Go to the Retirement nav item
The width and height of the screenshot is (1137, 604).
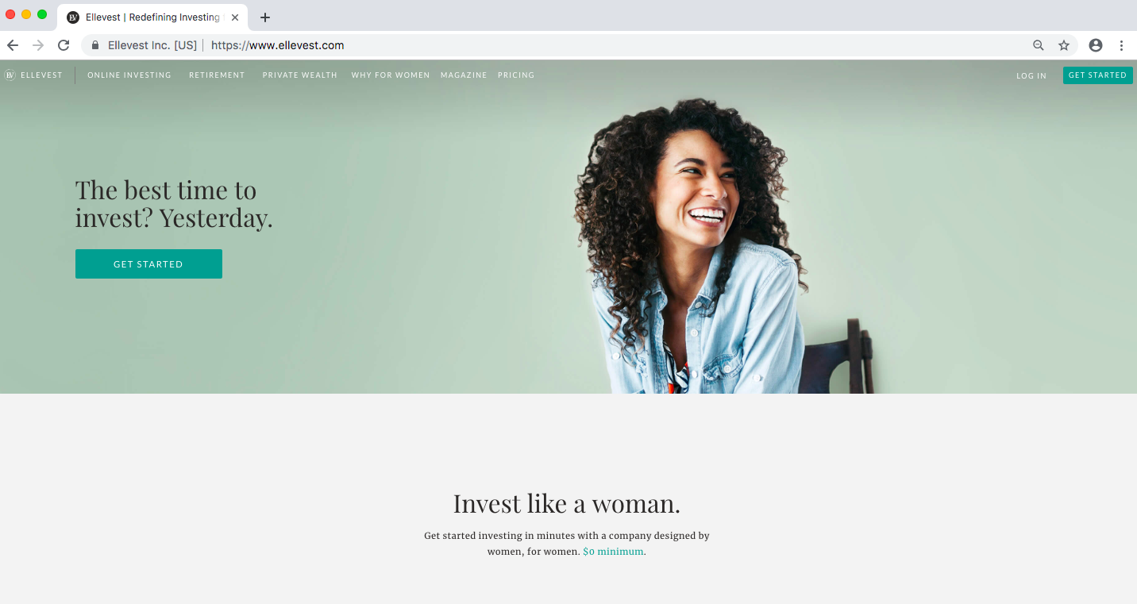[x=217, y=75]
